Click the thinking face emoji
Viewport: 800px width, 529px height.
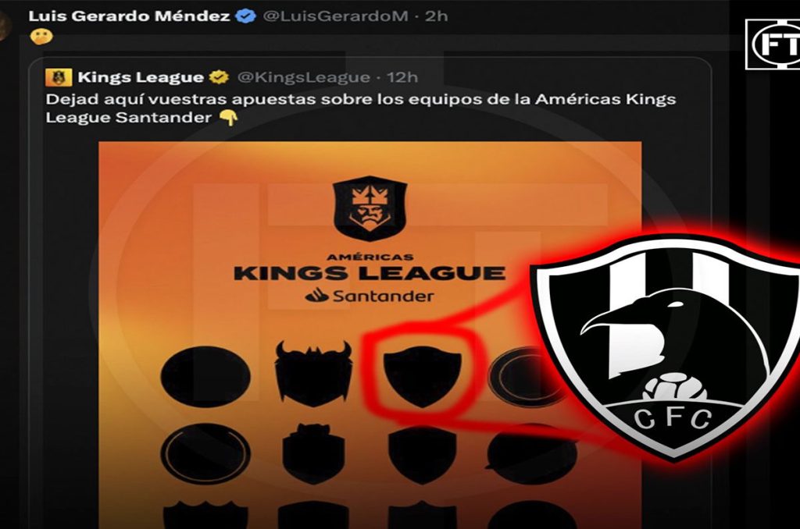tap(41, 37)
